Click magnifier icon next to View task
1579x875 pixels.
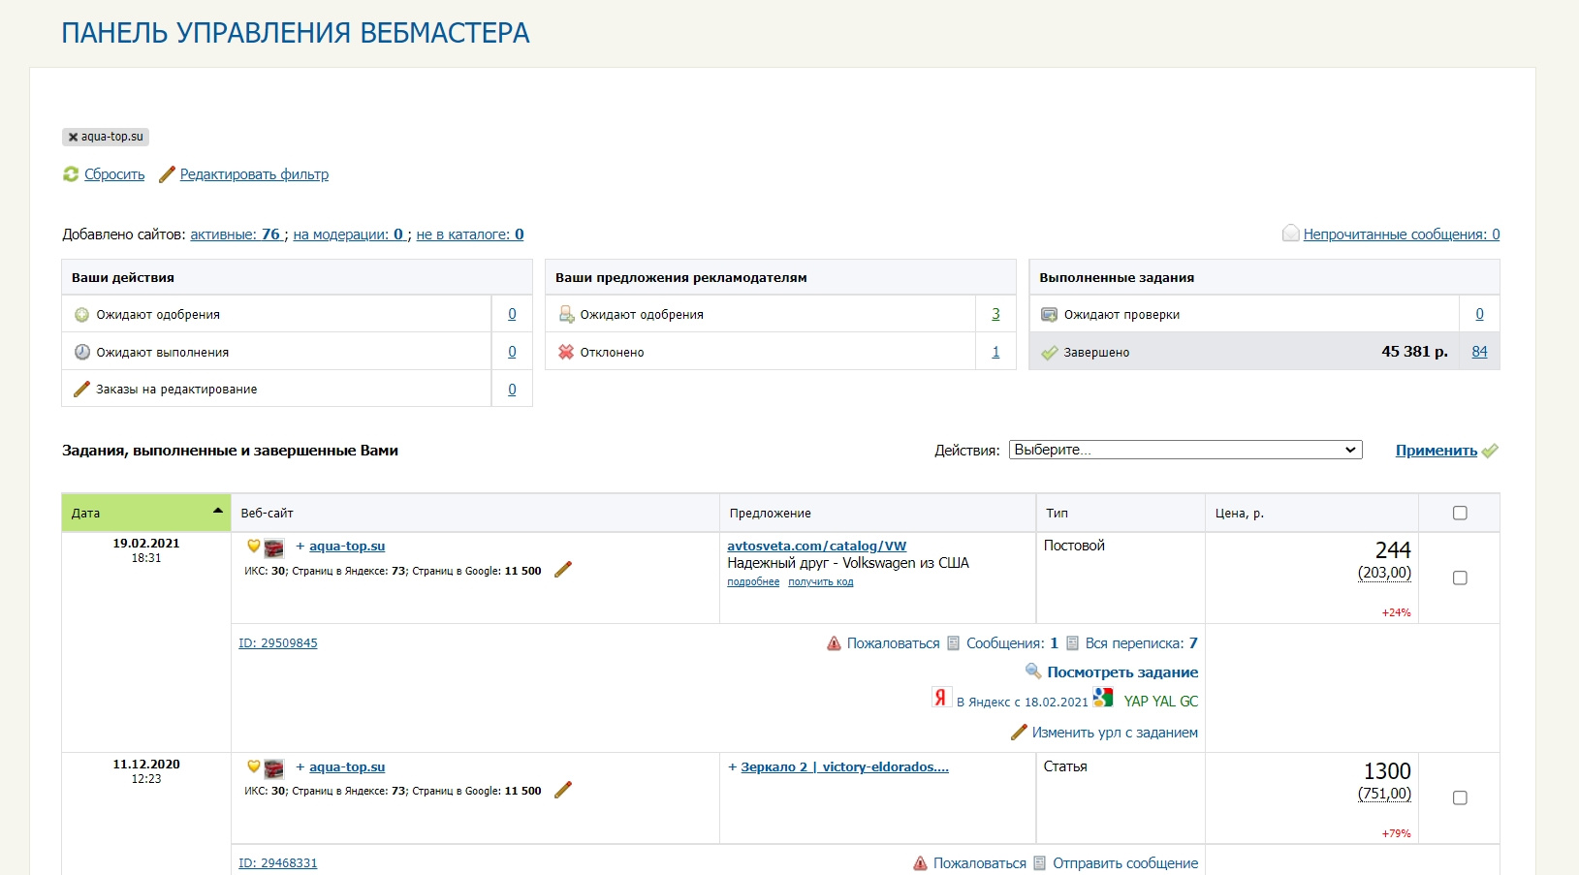1033,672
